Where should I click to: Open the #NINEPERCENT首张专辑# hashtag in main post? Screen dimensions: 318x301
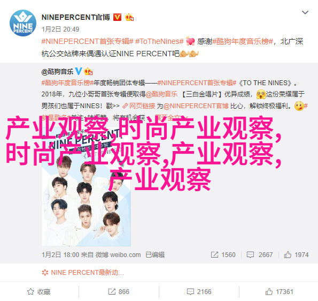[x=88, y=41]
